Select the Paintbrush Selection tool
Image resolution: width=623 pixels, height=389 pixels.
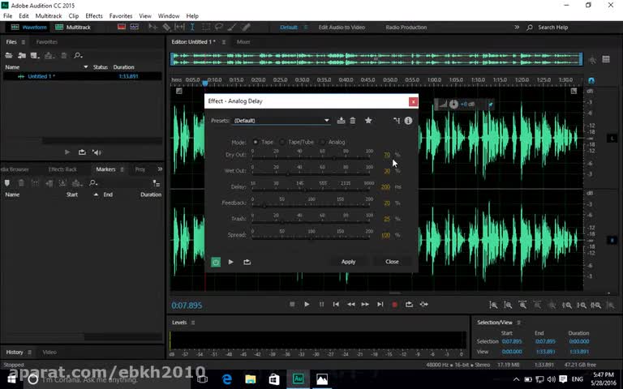(233, 27)
